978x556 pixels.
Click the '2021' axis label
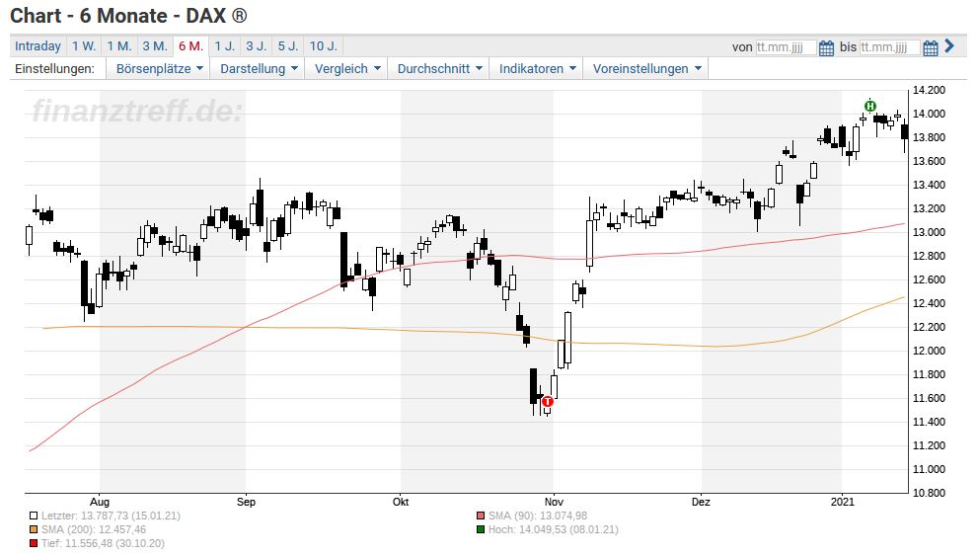[x=842, y=502]
